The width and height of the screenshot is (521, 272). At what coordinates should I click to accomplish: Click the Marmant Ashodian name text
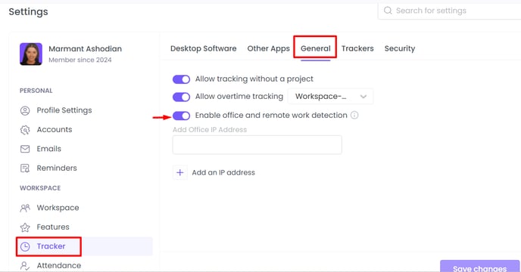[85, 49]
